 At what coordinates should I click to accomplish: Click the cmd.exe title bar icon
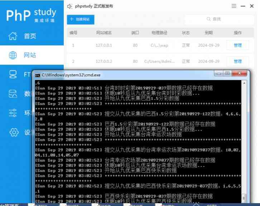click(x=38, y=75)
